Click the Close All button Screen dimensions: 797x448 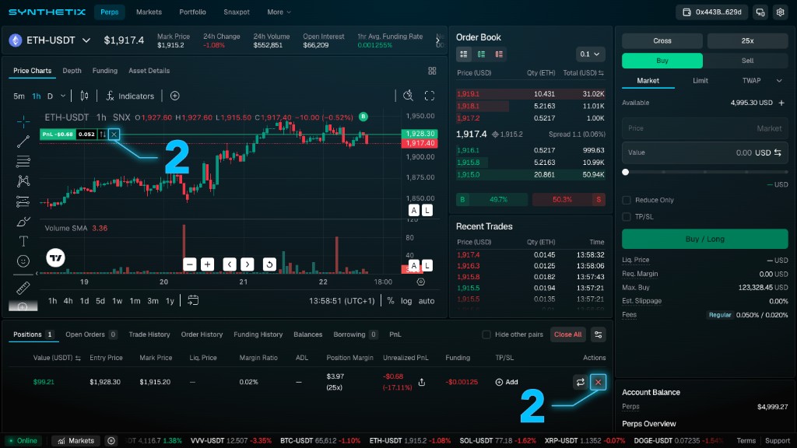tap(567, 334)
